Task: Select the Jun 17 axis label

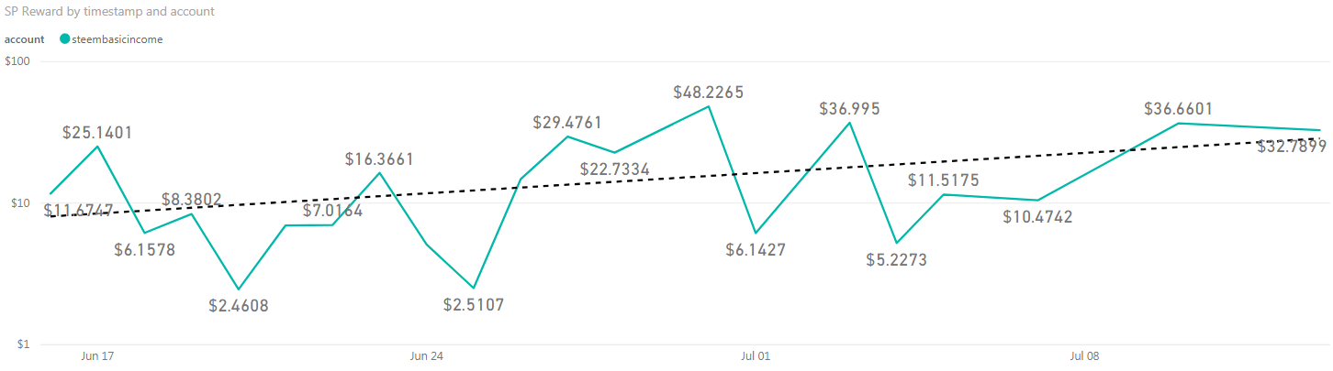Action: coord(97,355)
